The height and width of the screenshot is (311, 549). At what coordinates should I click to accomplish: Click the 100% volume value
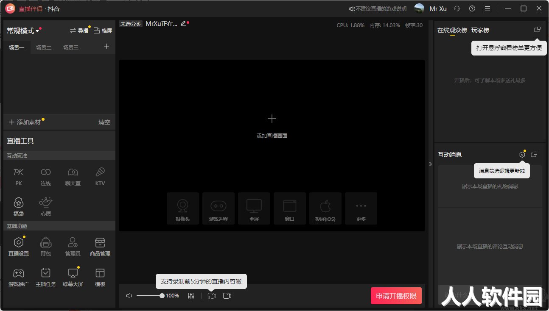pyautogui.click(x=172, y=296)
